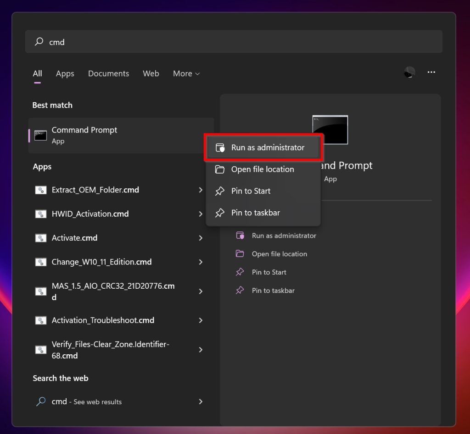Switch to the Documents tab
This screenshot has height=434, width=470.
(108, 73)
